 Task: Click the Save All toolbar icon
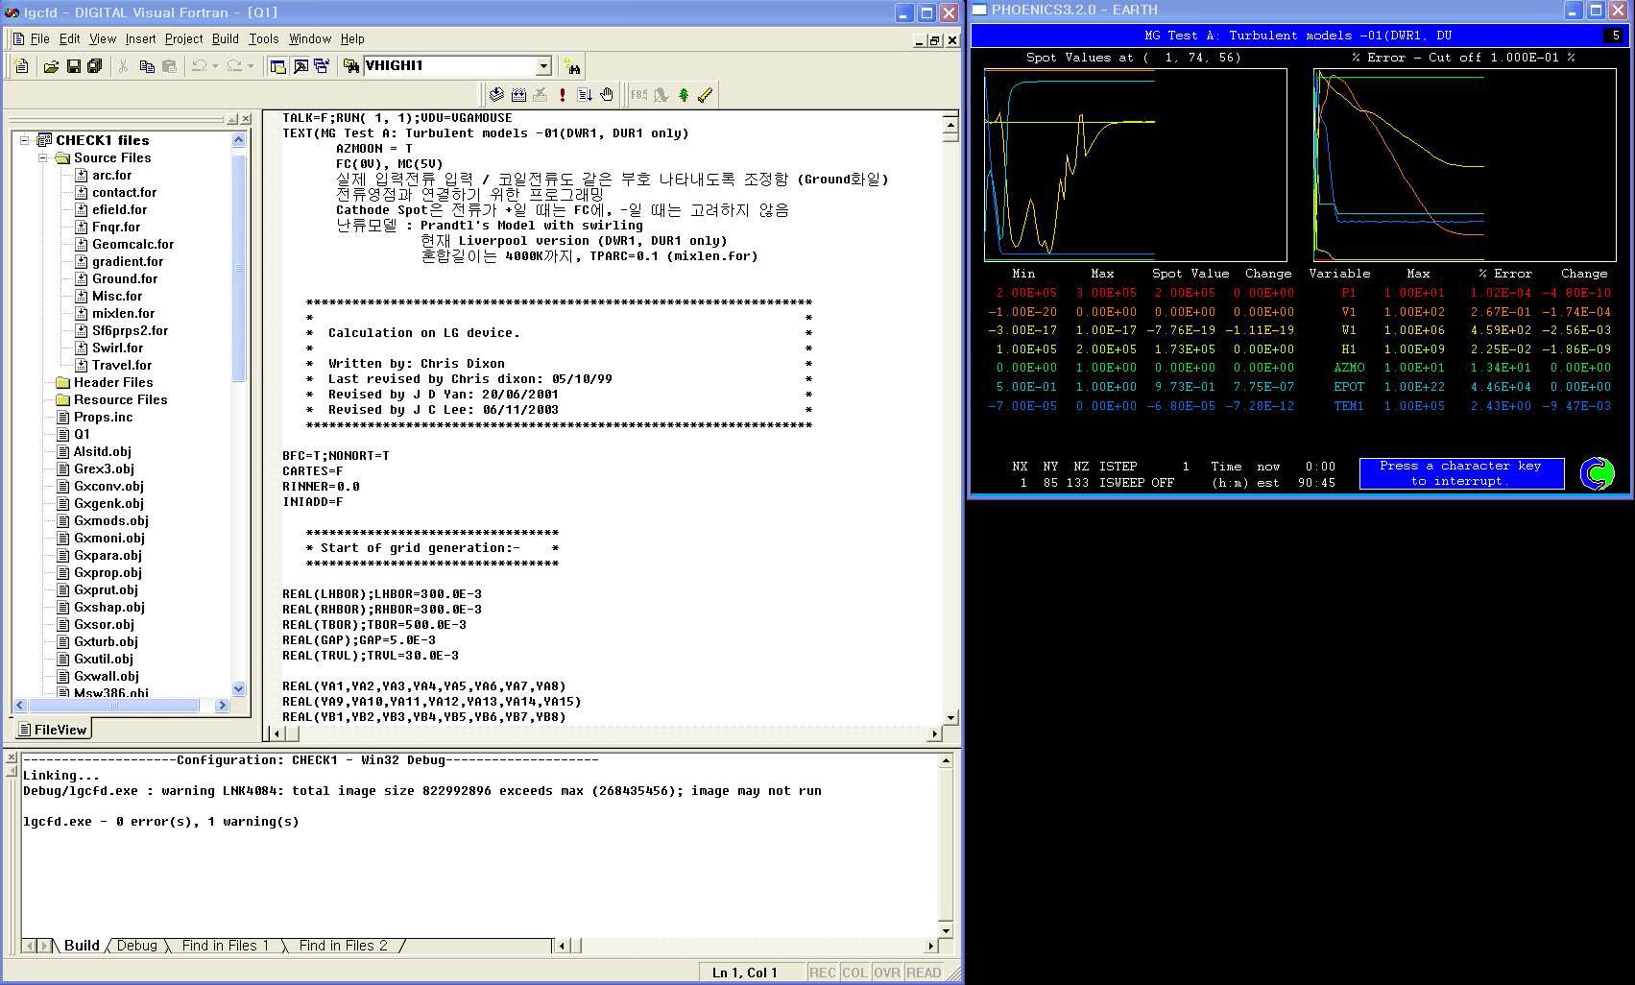point(95,66)
